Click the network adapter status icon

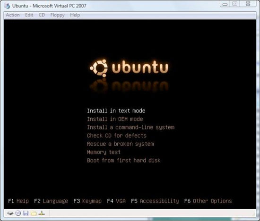click(x=42, y=213)
